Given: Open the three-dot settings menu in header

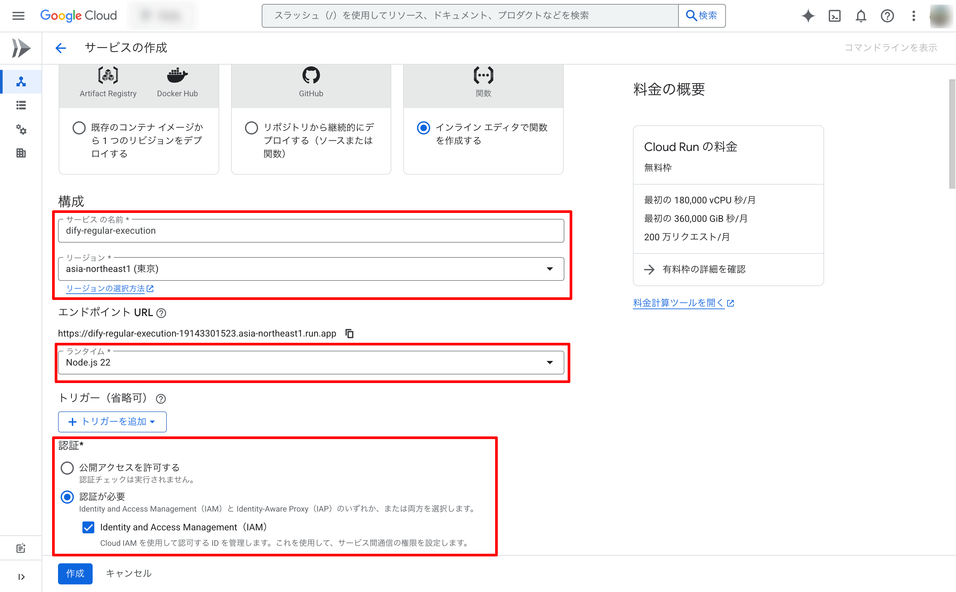Looking at the screenshot, I should tap(913, 16).
